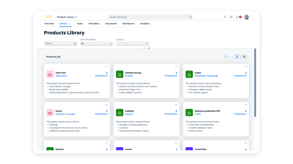Open the header search icon beside help
Screen dimensions: 293x164
coord(225,17)
